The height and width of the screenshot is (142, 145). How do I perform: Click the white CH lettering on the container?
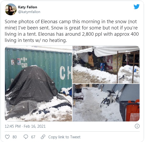pyautogui.click(x=66, y=73)
